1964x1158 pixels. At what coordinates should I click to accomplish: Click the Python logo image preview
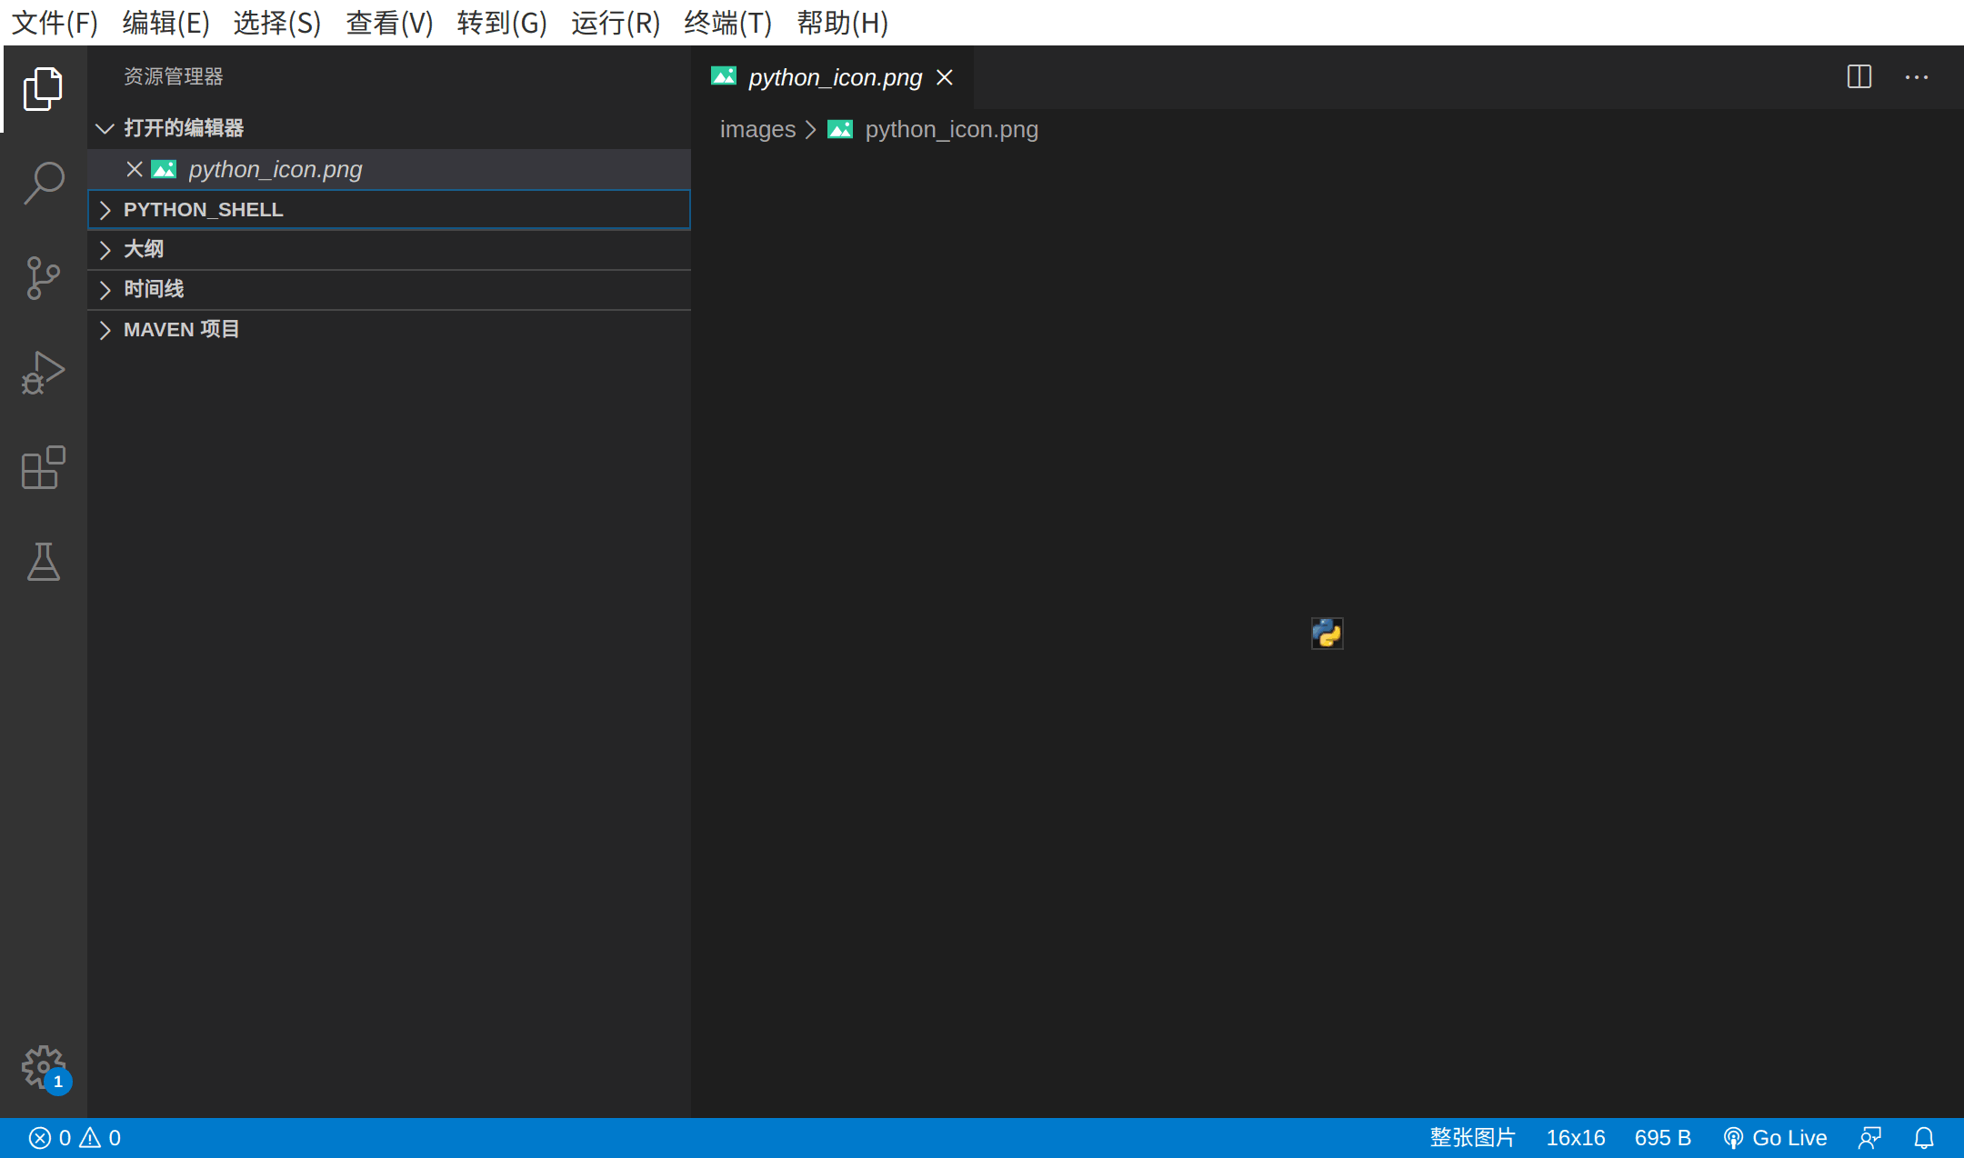click(x=1327, y=634)
